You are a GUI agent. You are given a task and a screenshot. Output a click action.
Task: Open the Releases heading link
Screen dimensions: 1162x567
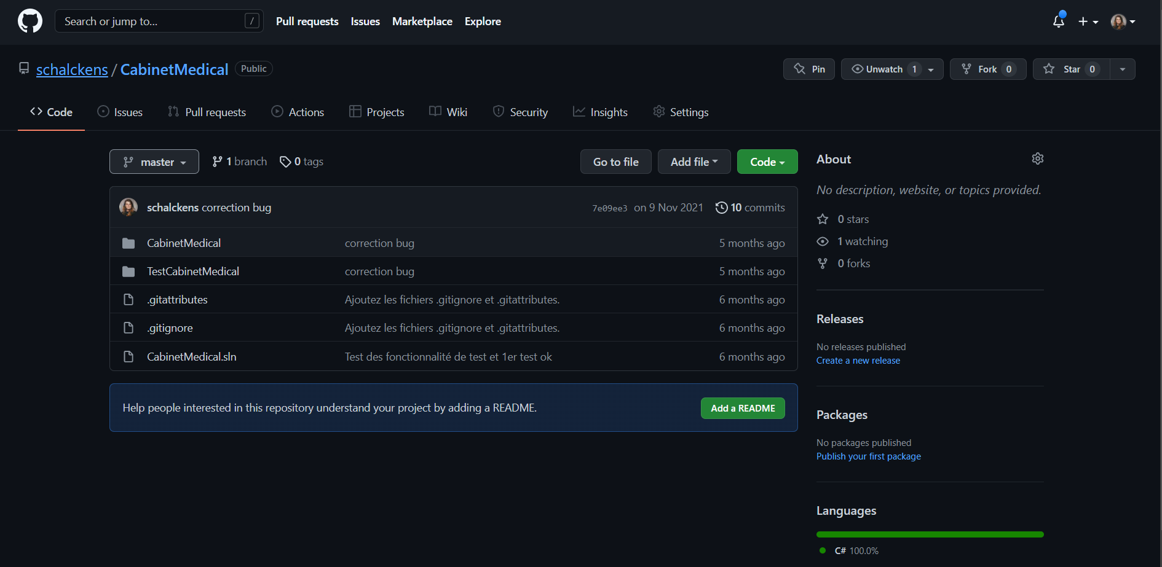(840, 319)
